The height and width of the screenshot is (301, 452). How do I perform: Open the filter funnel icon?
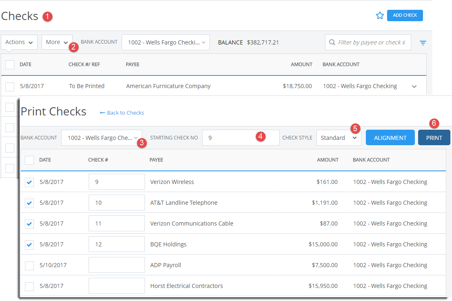click(x=423, y=42)
